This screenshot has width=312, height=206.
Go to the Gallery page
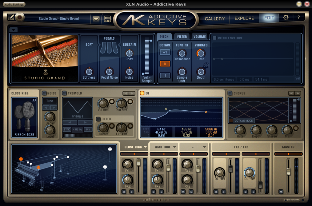pos(214,19)
